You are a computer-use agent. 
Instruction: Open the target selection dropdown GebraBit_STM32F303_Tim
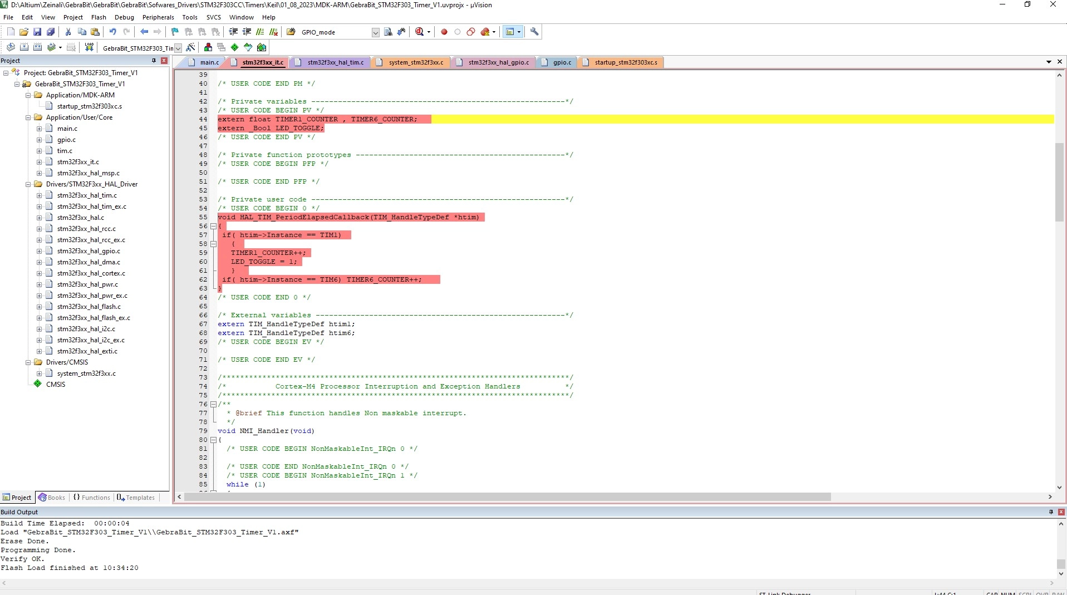178,48
